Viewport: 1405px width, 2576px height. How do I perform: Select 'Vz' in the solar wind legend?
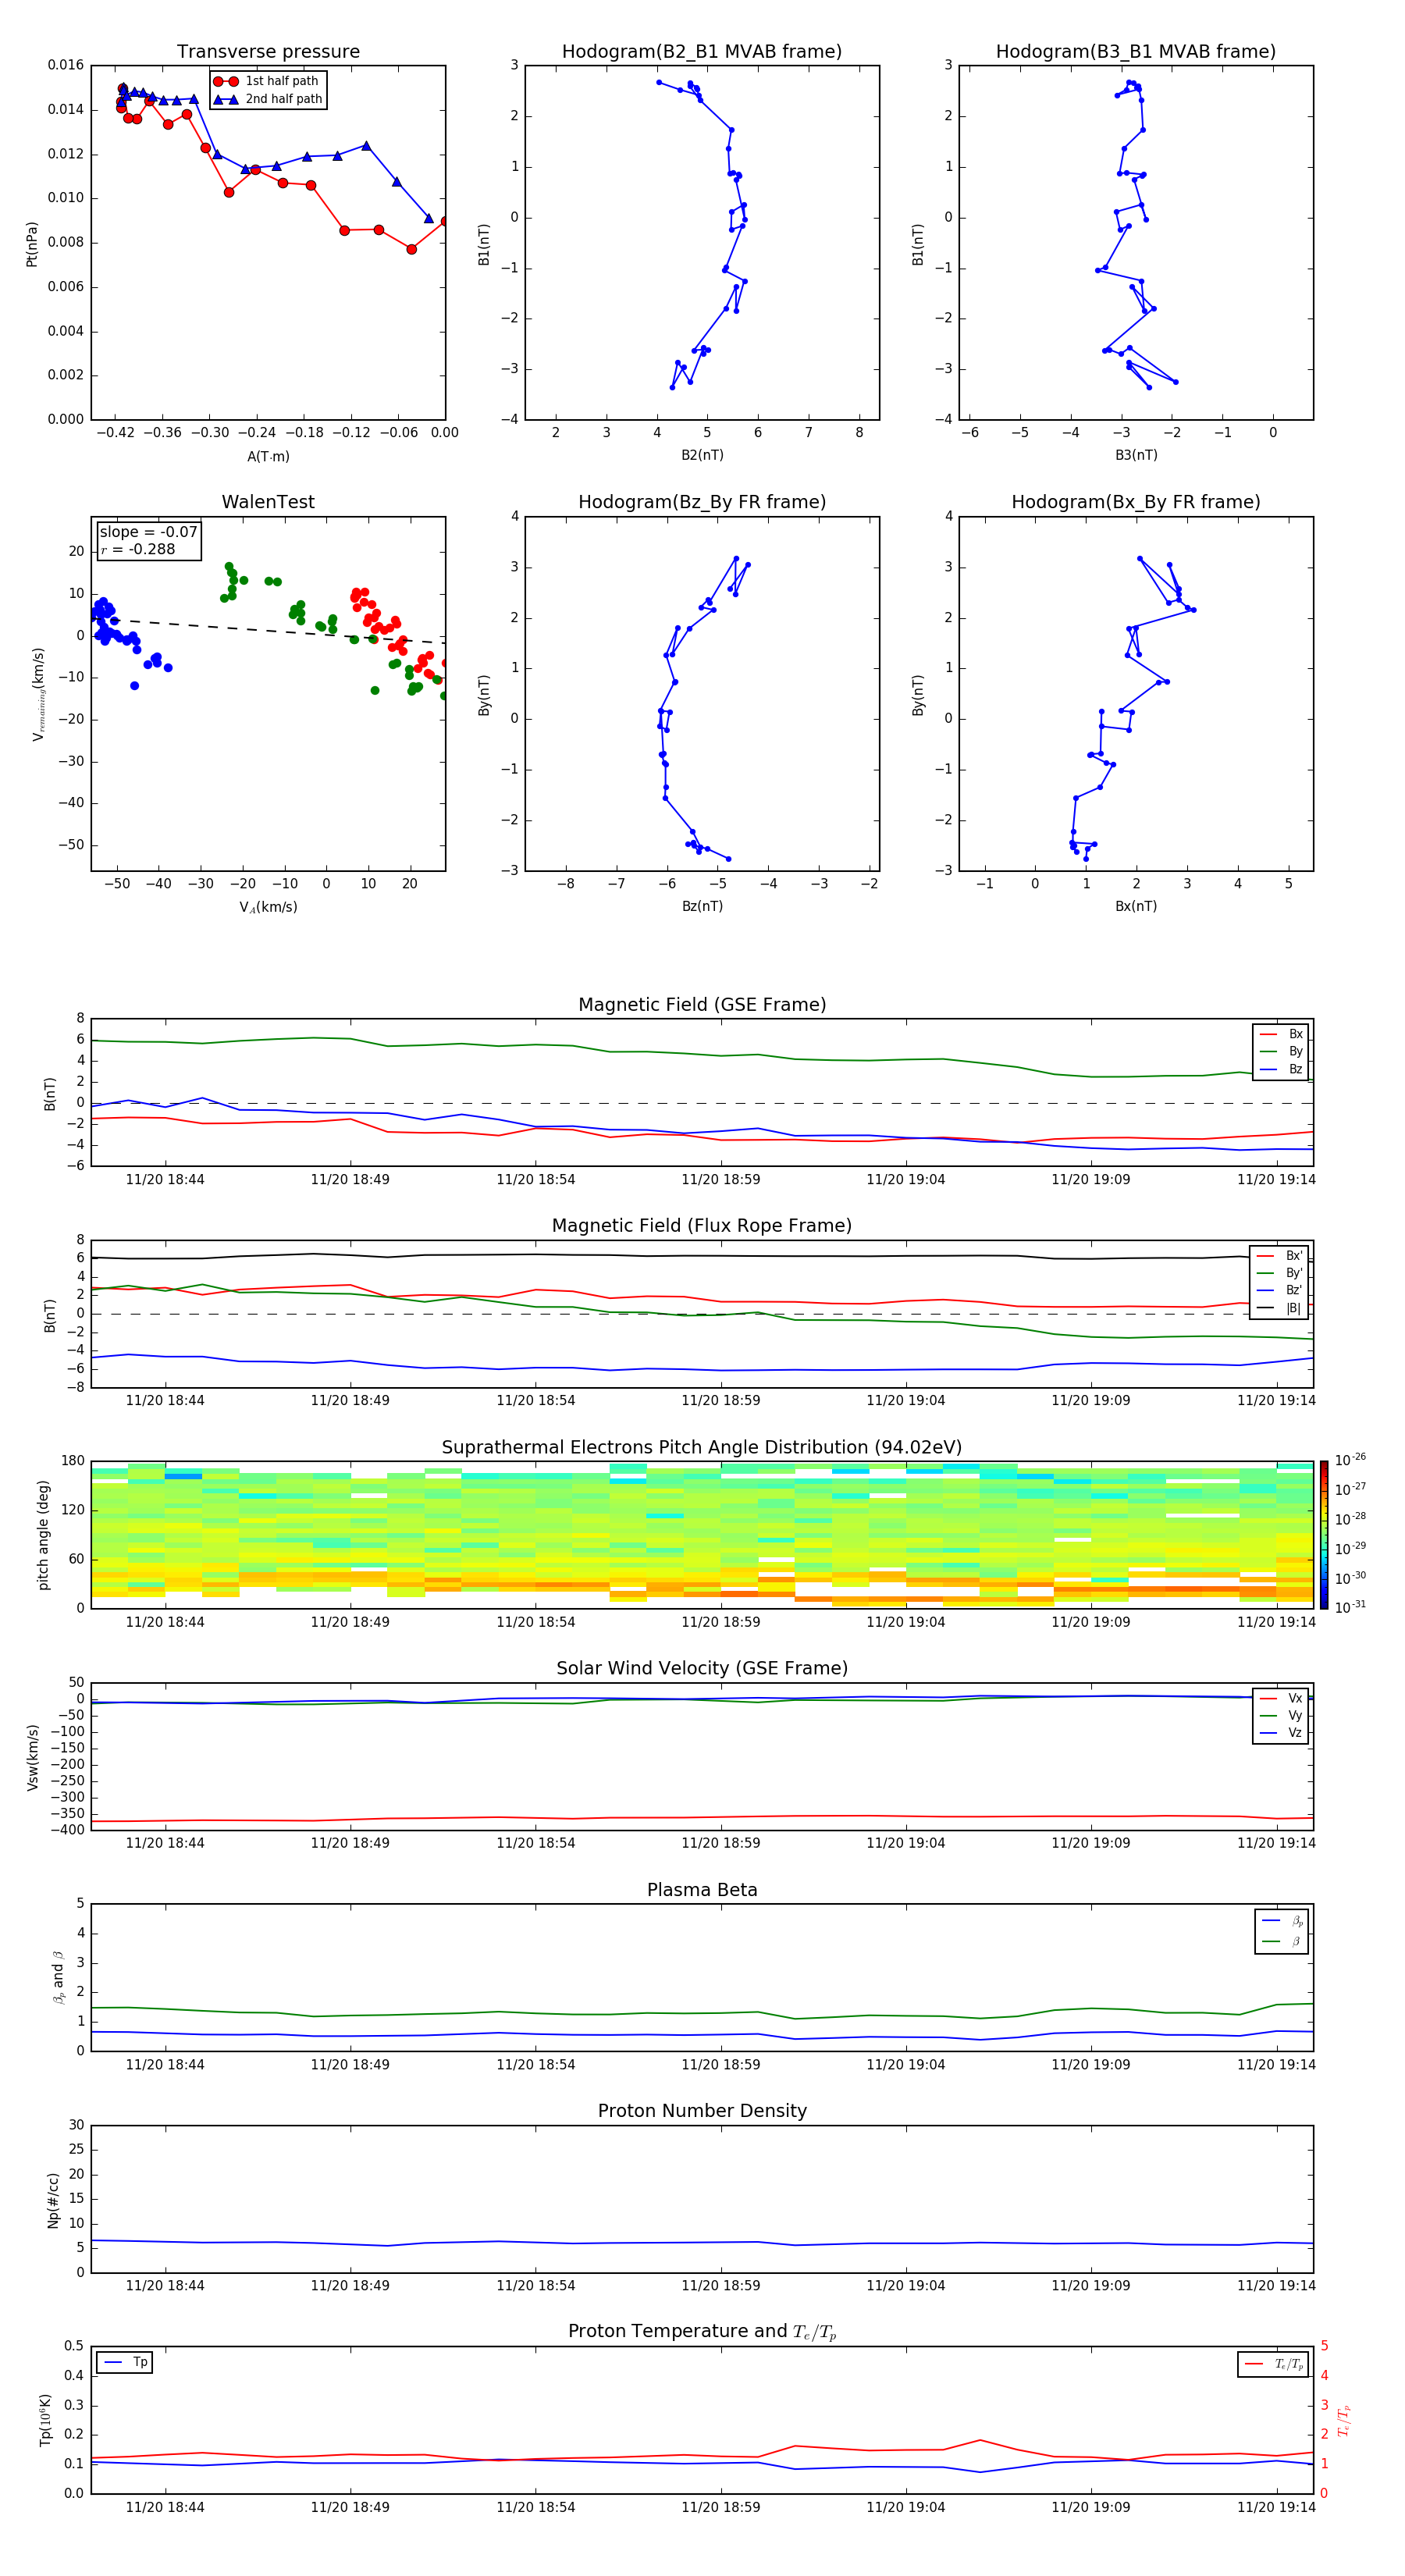click(x=1281, y=1733)
